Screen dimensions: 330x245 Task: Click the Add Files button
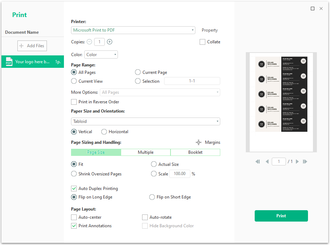tap(32, 46)
